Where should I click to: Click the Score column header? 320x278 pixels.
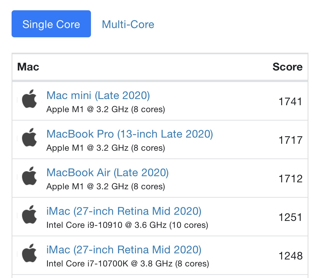(287, 67)
